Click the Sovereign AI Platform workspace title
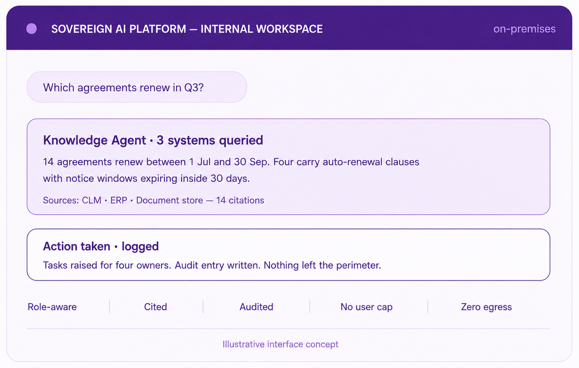 coord(187,29)
